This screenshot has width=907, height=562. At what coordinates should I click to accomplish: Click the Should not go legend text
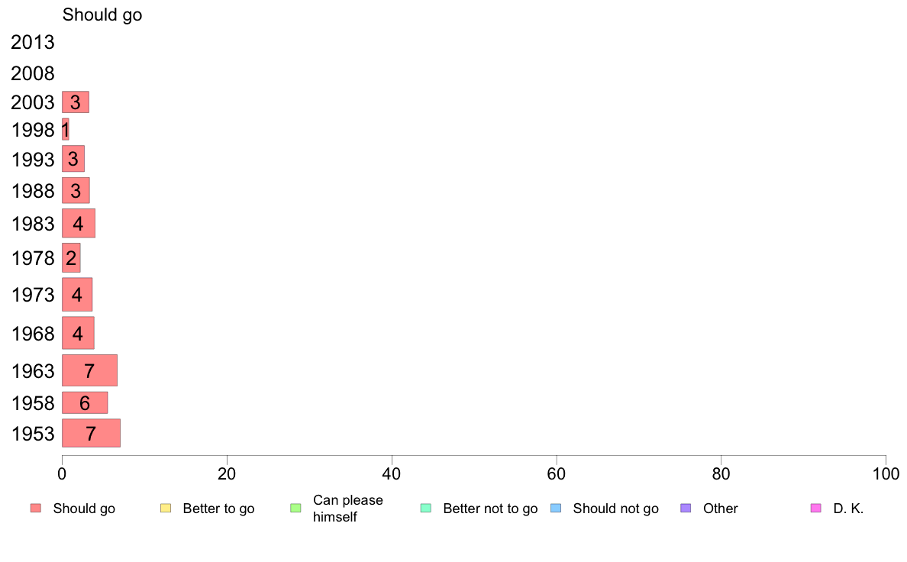click(615, 509)
